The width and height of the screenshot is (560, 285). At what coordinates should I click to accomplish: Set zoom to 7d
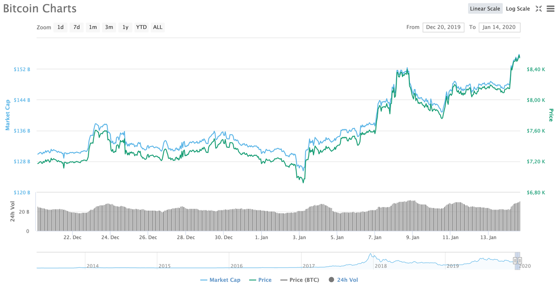click(77, 27)
